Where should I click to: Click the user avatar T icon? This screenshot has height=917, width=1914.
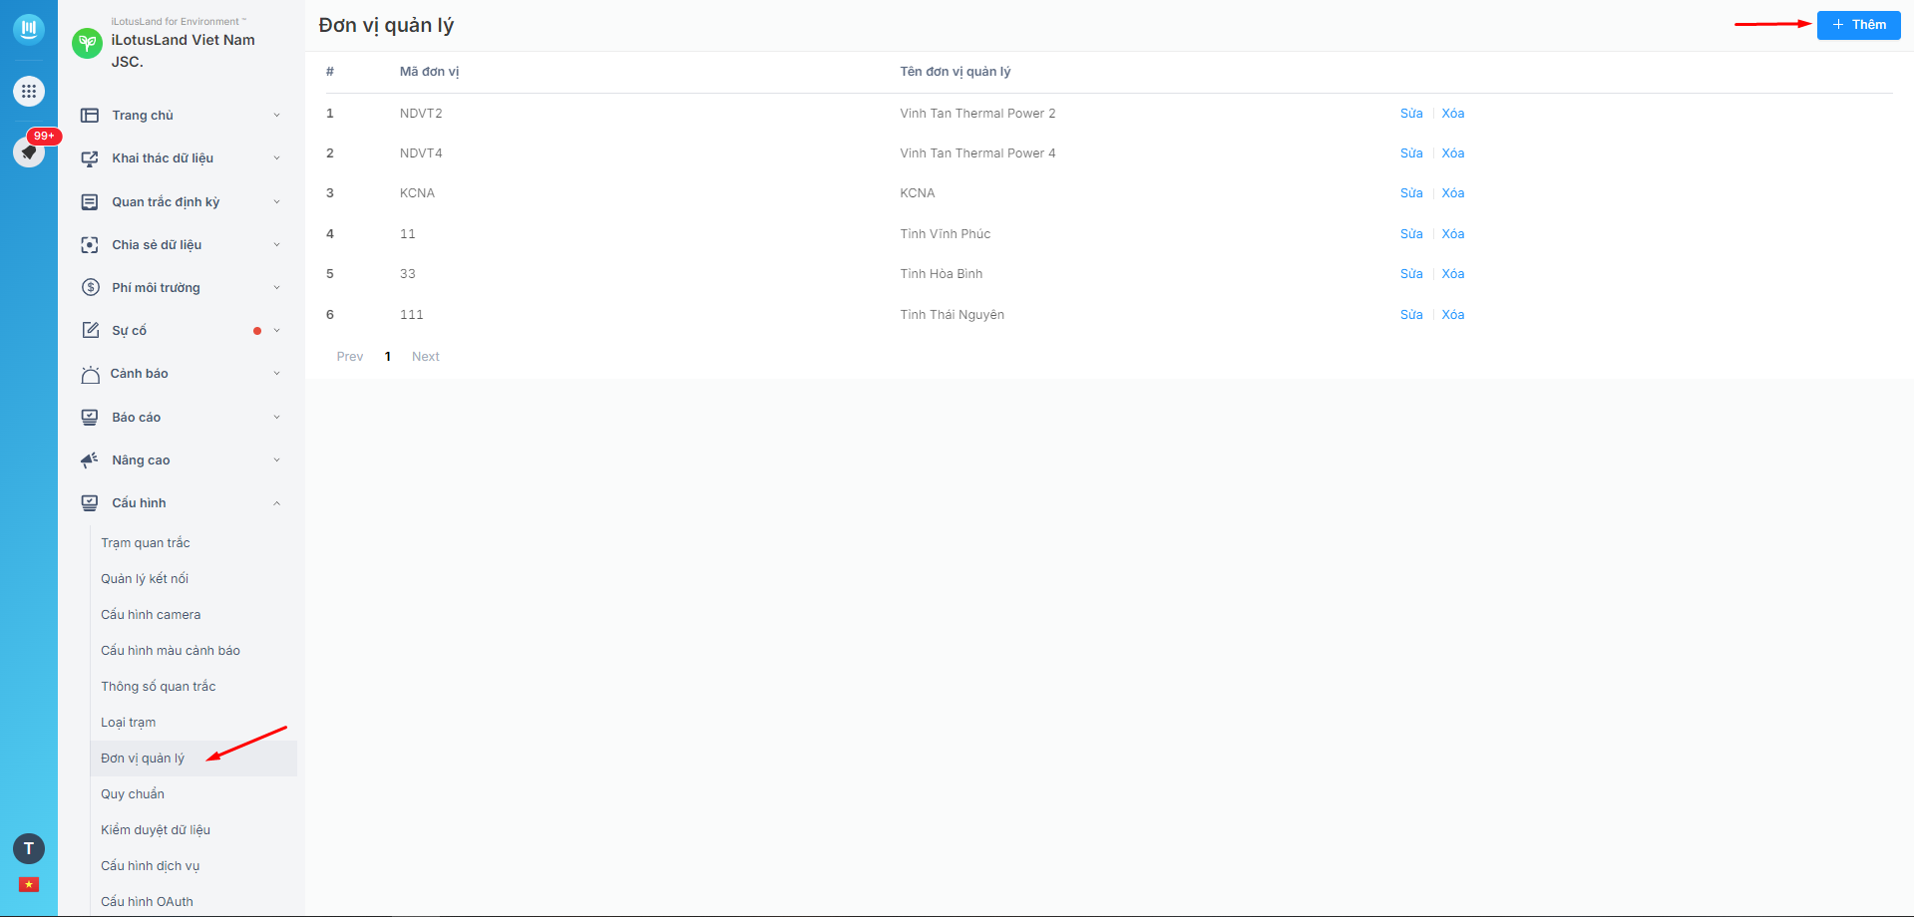click(x=29, y=848)
